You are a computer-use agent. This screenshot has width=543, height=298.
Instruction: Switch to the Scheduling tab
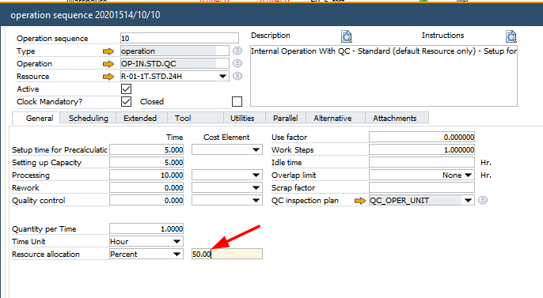click(89, 119)
